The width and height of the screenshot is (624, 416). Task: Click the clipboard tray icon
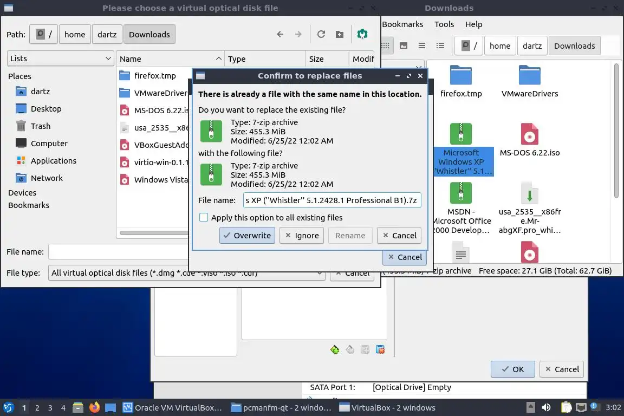click(566, 407)
